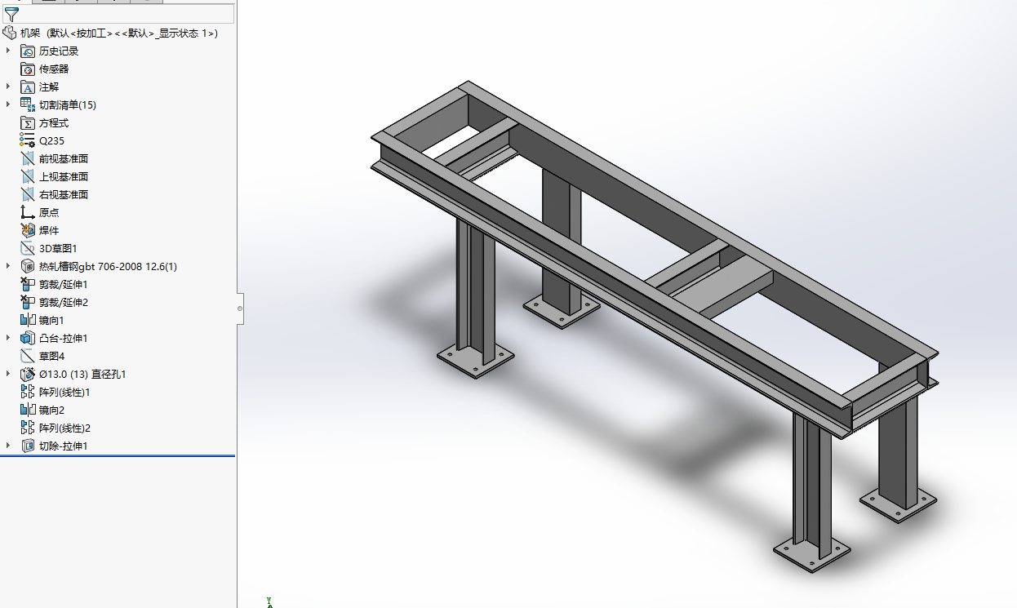The height and width of the screenshot is (608, 1017).
Task: Click the 阵列(线性)1 linear pattern icon
Action: (x=28, y=392)
